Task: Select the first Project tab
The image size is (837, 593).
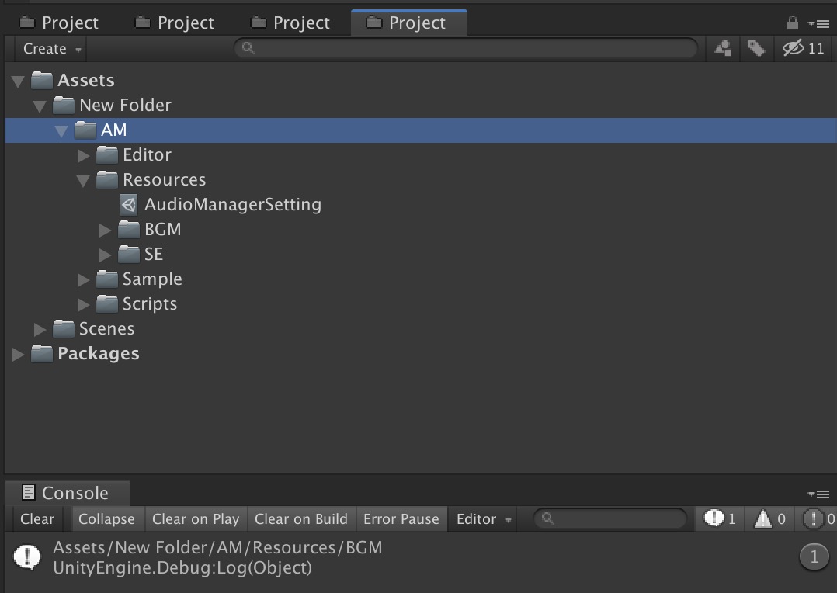Action: [x=60, y=23]
